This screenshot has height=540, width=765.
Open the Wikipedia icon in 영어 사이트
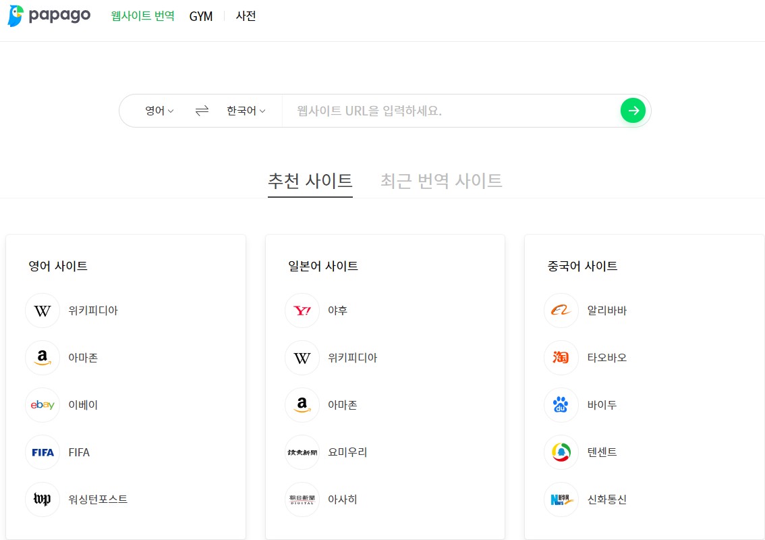42,310
